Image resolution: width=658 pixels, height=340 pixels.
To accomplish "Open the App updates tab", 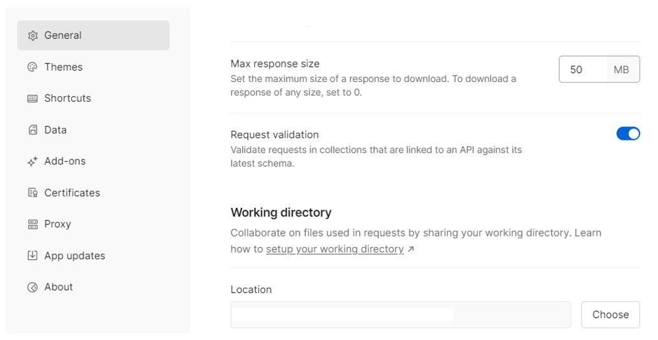I will 93,255.
